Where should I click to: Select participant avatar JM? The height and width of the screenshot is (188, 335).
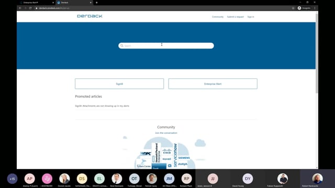[x=169, y=179]
